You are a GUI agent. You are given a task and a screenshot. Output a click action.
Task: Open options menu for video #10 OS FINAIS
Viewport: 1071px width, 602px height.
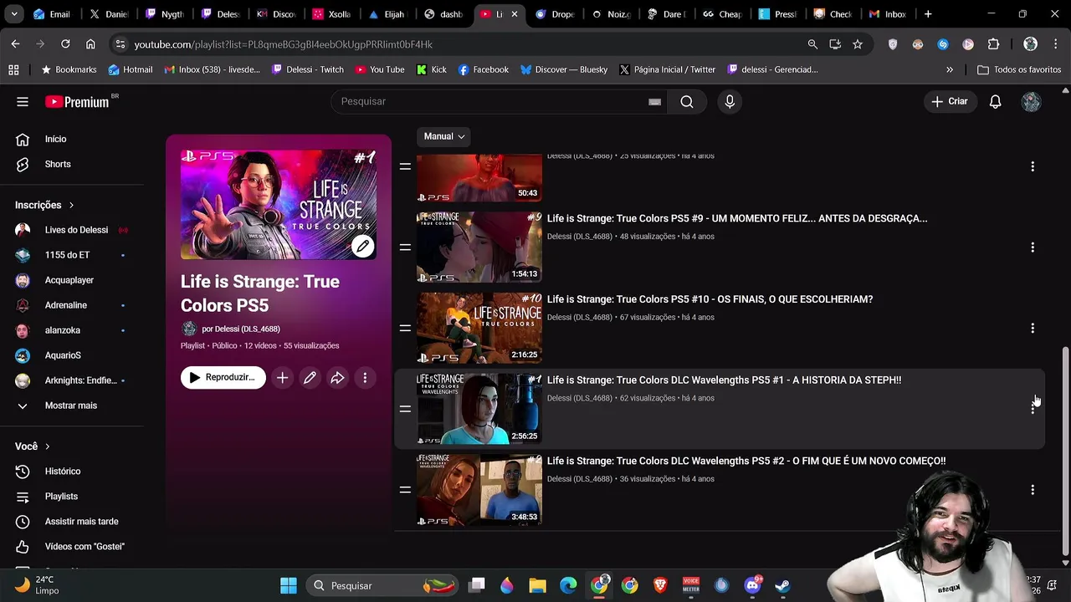point(1033,329)
